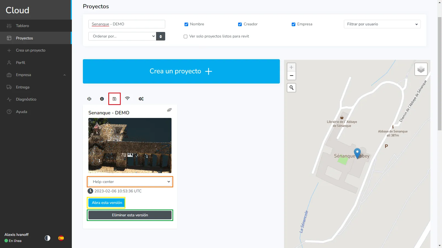
Task: Zoom in on the map
Action: pyautogui.click(x=291, y=67)
